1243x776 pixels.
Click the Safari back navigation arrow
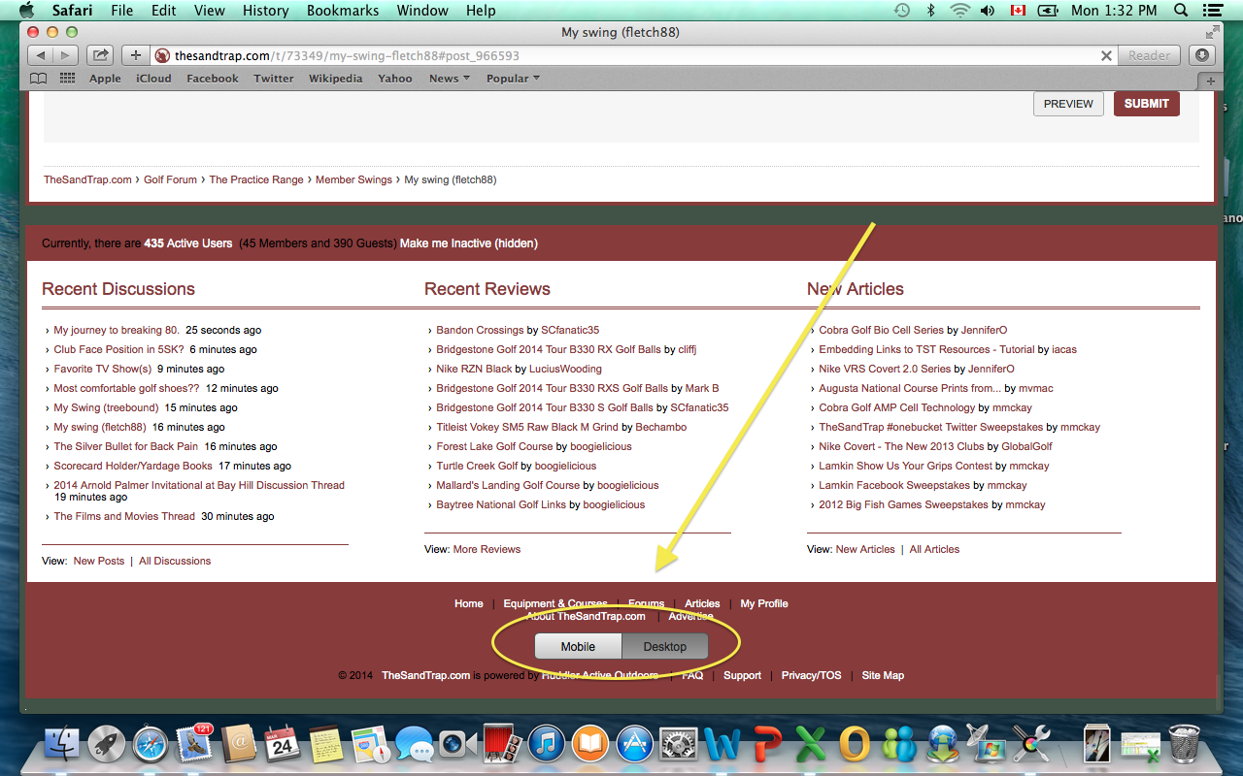pos(41,56)
